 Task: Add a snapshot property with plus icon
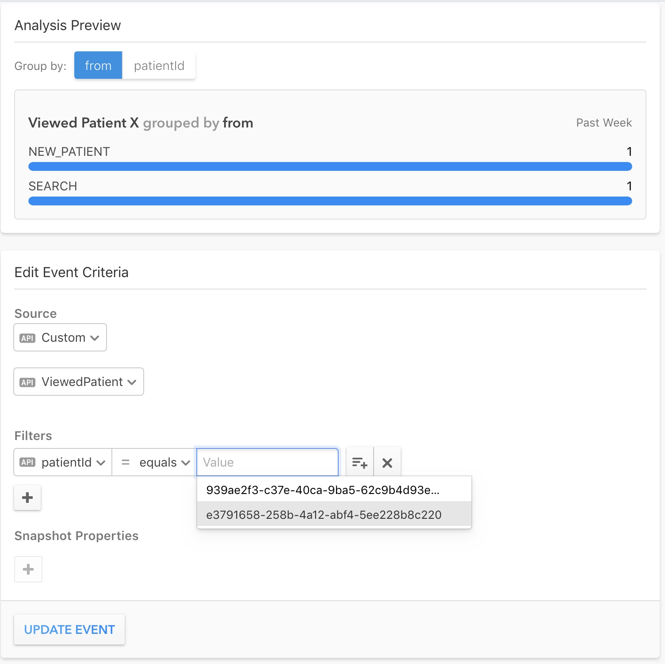click(x=28, y=569)
